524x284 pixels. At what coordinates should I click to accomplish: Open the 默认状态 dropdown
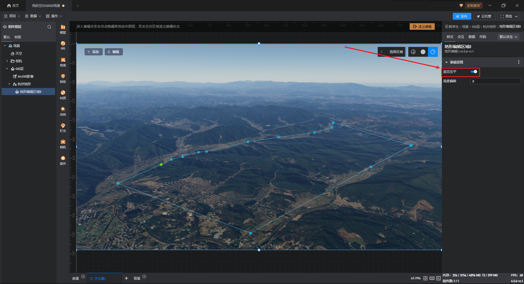(x=508, y=37)
